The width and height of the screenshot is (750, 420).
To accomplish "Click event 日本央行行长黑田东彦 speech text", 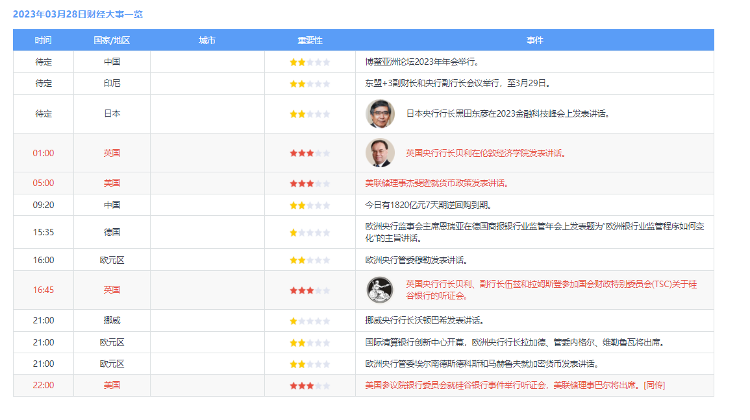I will pyautogui.click(x=508, y=113).
